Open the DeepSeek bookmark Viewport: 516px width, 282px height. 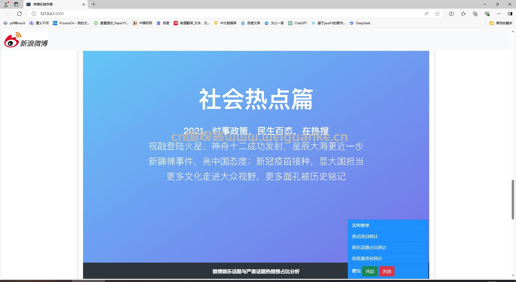[x=360, y=23]
